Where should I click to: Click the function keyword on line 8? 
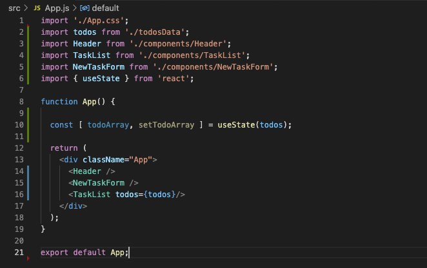(x=59, y=102)
